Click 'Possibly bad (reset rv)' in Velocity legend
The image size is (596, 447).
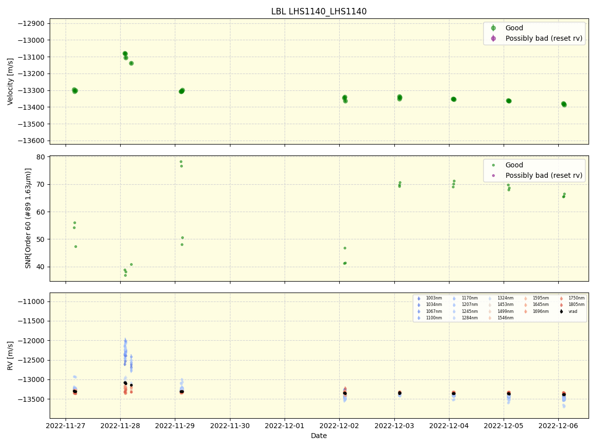(x=544, y=38)
